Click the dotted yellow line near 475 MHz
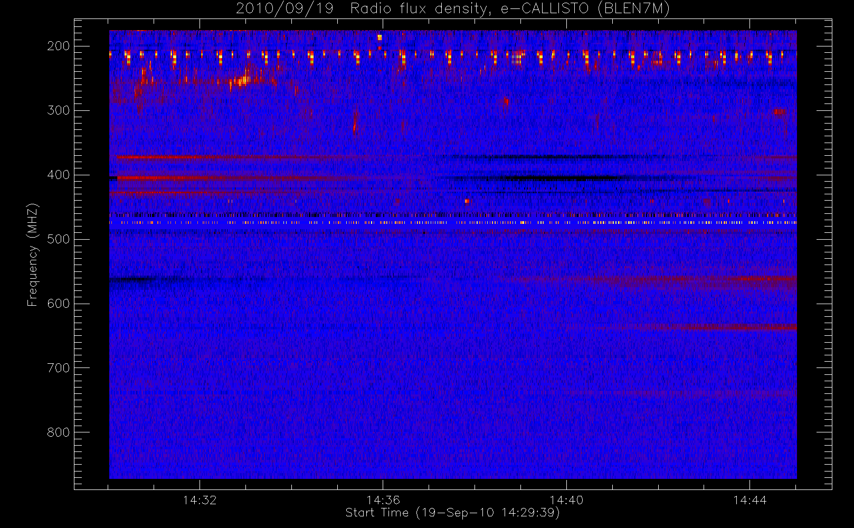 click(453, 223)
